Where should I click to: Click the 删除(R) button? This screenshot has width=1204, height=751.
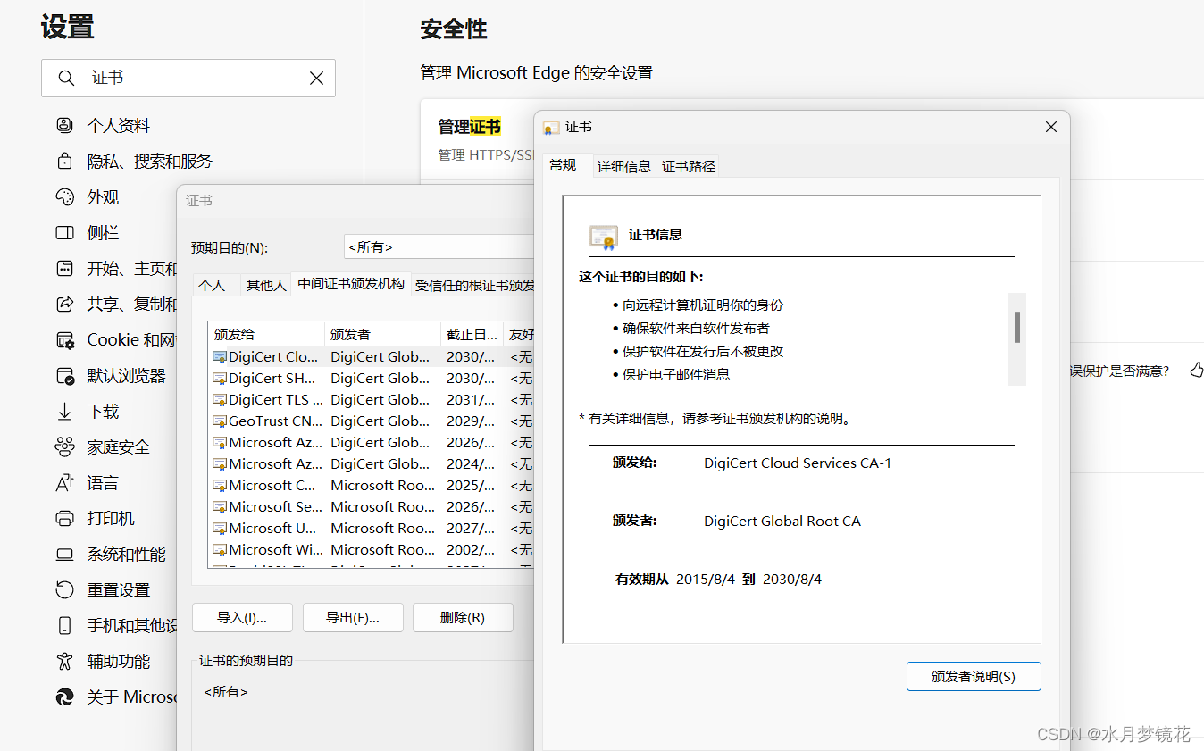[463, 617]
